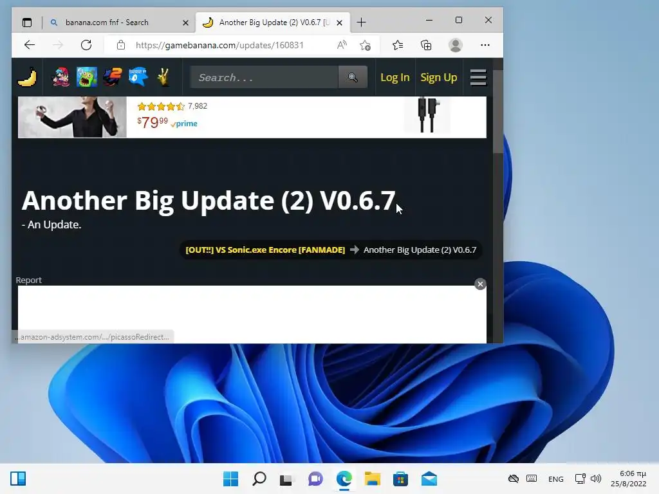
Task: Open ENG language switcher
Action: coord(555,479)
